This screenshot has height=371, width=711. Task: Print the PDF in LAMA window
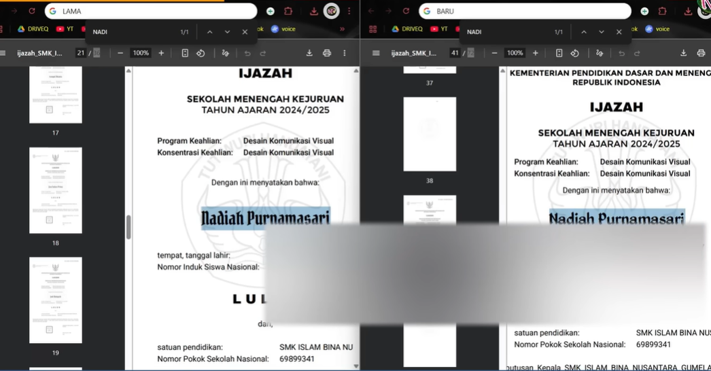327,53
